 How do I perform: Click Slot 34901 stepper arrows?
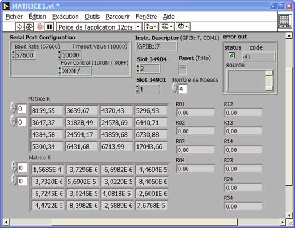pos(137,89)
